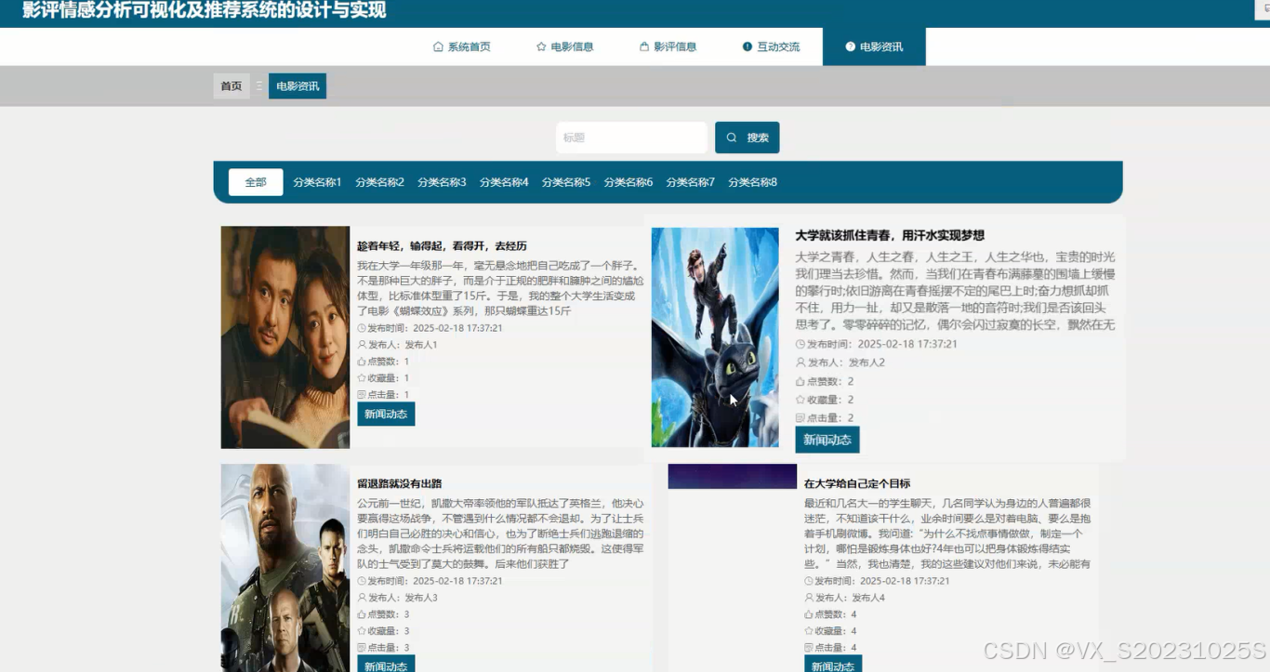Click the star icon beside 电影信息
This screenshot has height=672, width=1270.
(x=541, y=46)
